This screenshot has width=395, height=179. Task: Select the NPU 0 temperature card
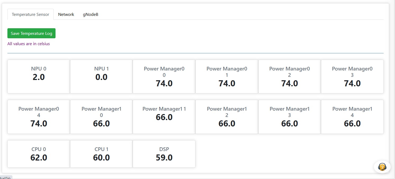click(x=39, y=77)
